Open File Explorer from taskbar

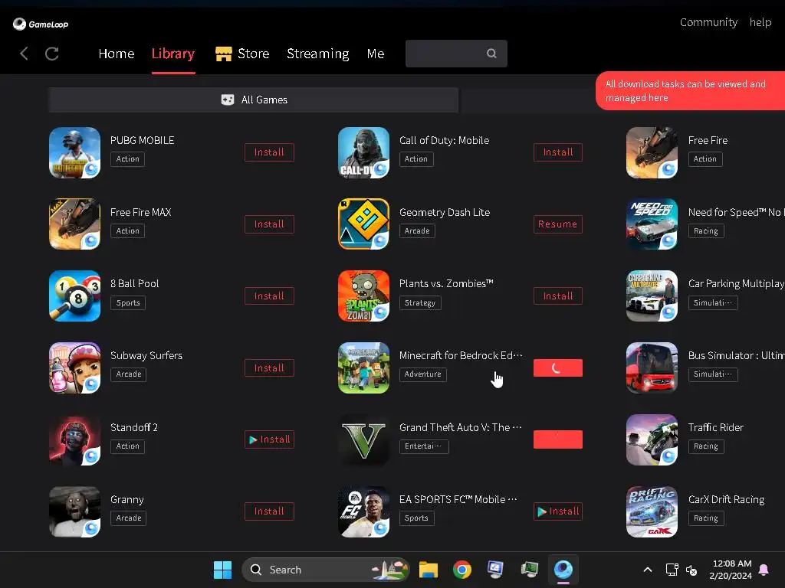429,570
